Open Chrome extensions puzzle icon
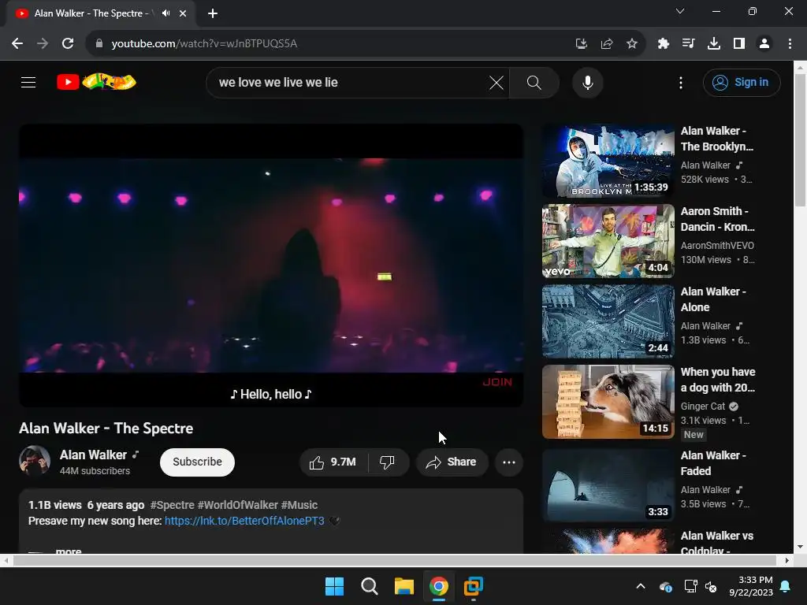 663,43
